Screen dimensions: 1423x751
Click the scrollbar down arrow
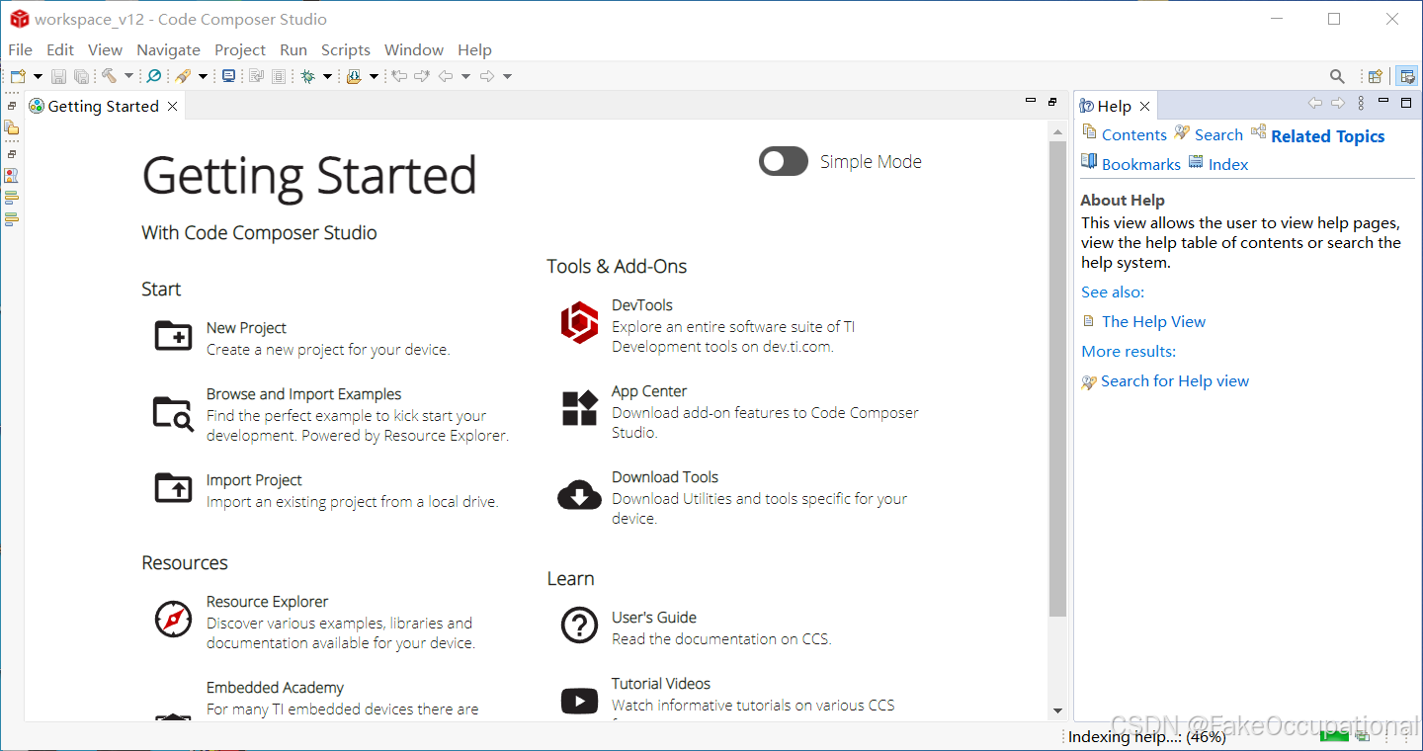(x=1057, y=710)
